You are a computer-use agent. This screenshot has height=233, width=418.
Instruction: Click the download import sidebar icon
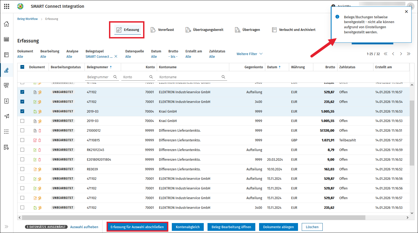(x=6, y=101)
